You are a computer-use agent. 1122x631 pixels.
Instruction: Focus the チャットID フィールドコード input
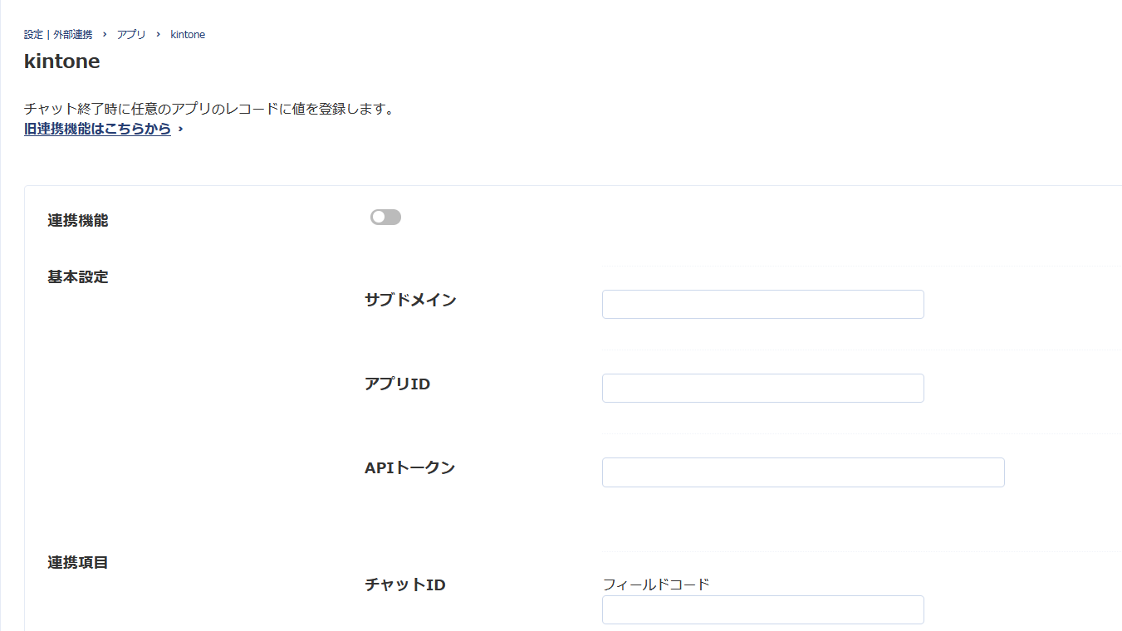click(762, 610)
